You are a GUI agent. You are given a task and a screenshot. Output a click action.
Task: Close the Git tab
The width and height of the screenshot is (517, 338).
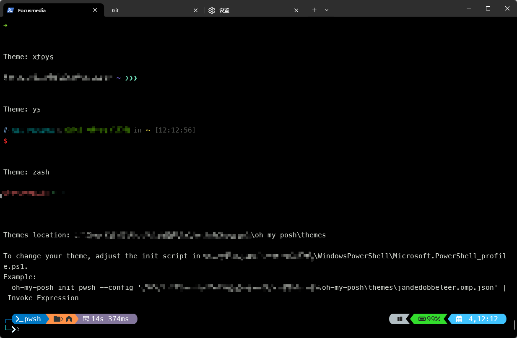195,10
